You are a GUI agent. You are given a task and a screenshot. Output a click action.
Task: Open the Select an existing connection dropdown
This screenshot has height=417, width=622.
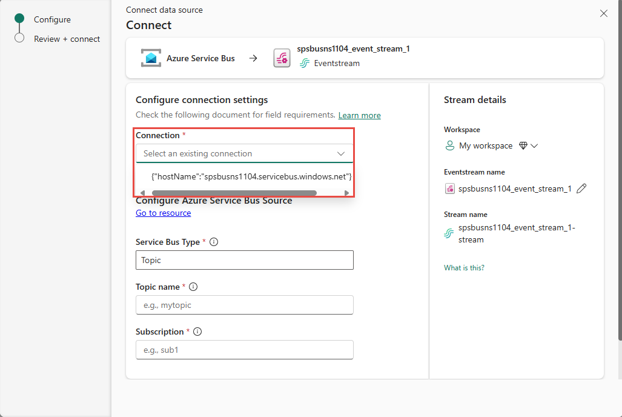coord(244,153)
